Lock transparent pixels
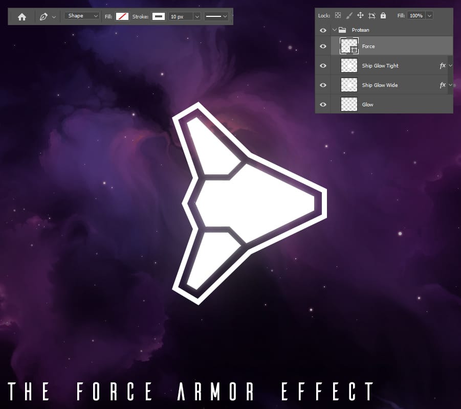 [x=338, y=15]
